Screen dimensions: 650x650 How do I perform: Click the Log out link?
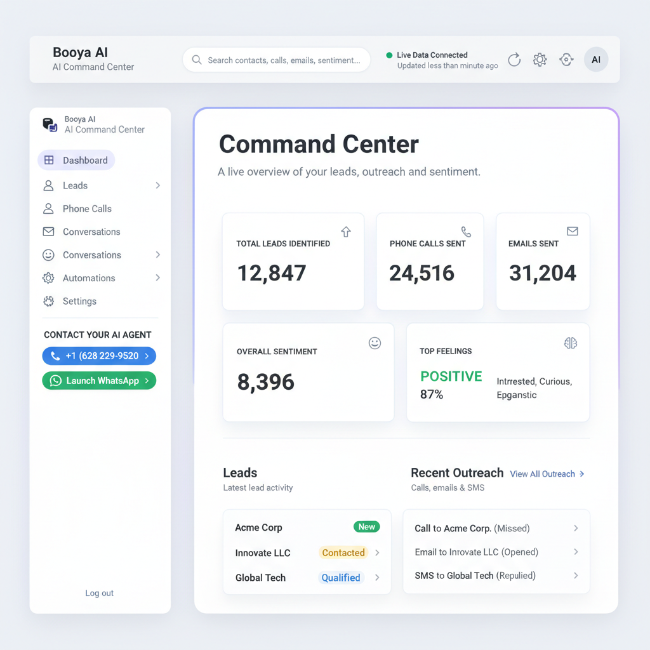tap(99, 594)
